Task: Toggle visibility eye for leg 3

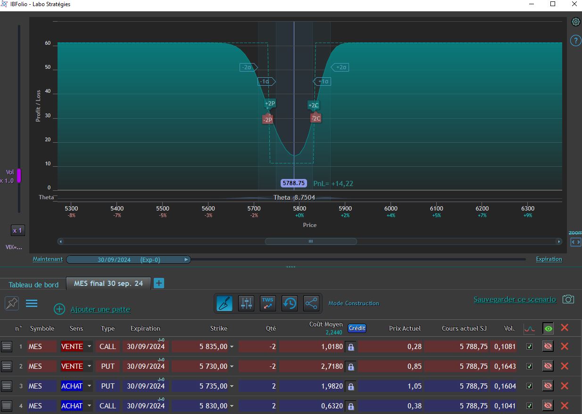Action: (548, 386)
